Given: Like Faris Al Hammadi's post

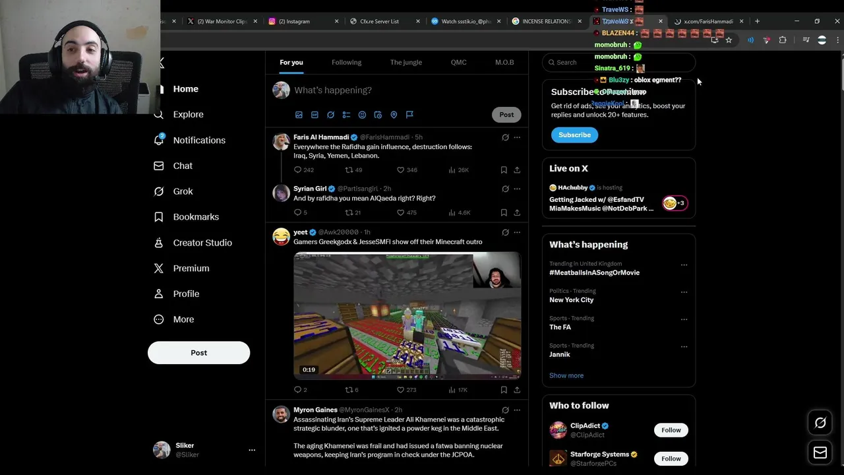Looking at the screenshot, I should click(400, 170).
